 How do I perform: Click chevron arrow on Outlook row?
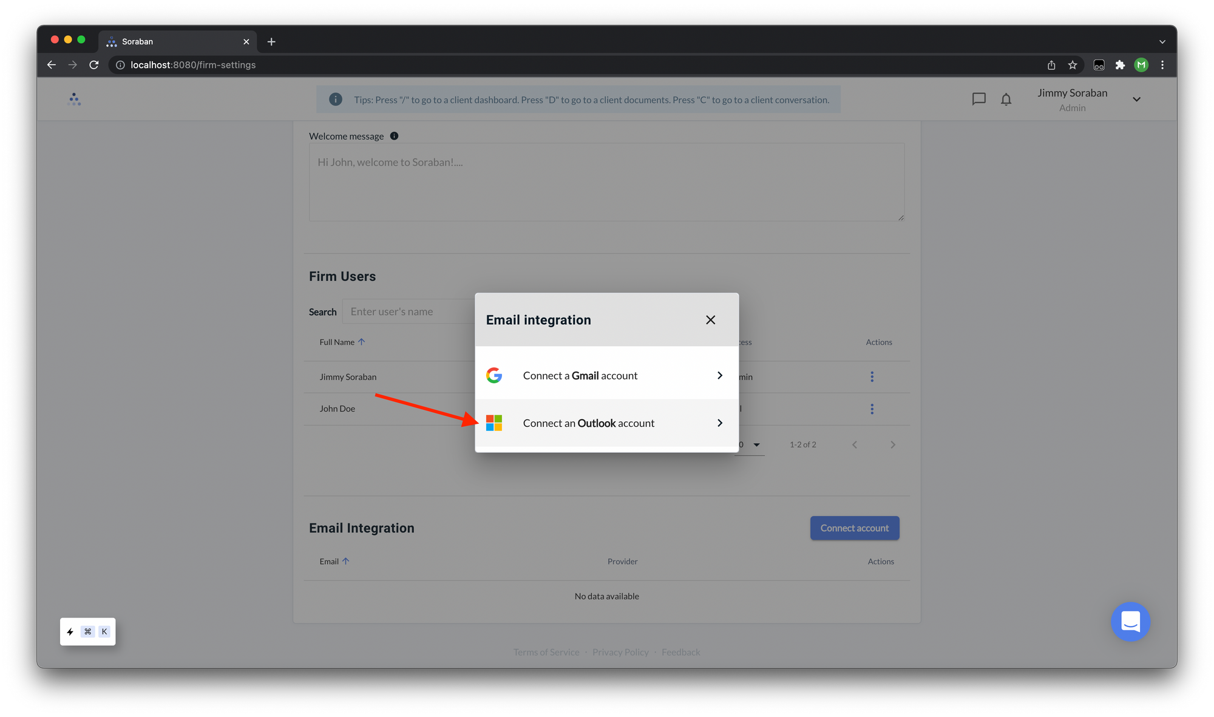720,423
